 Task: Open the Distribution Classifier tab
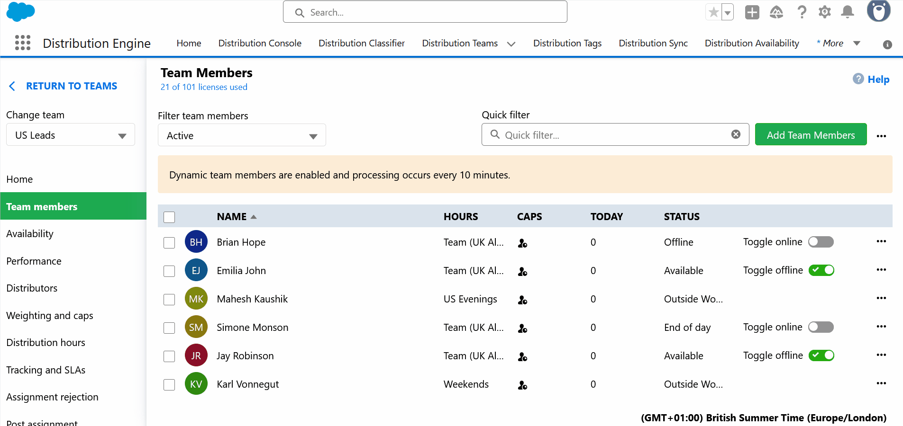[362, 43]
